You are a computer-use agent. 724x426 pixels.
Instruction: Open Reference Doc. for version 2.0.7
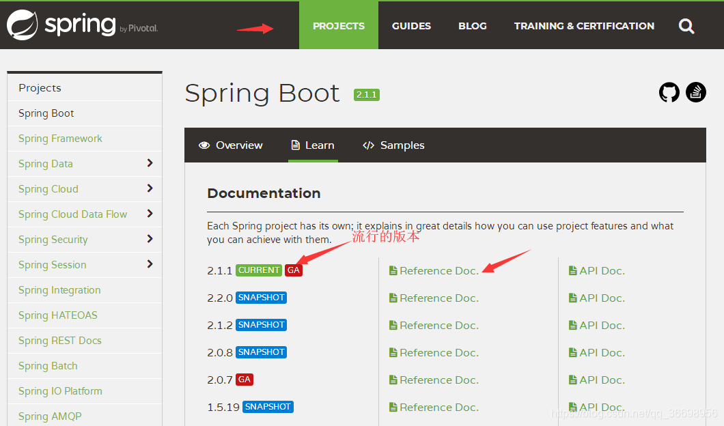[434, 380]
